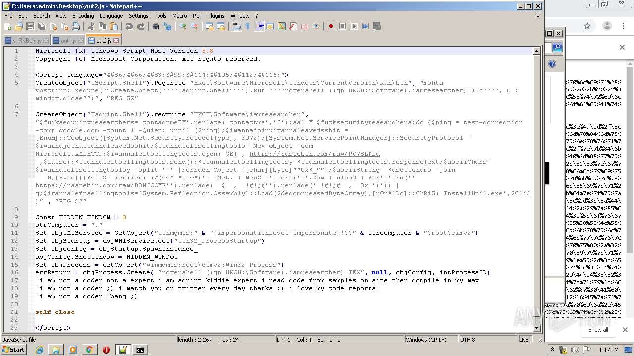Click 'Show all' in Chrome downloads bar
The image size is (634, 356).
pos(598,330)
